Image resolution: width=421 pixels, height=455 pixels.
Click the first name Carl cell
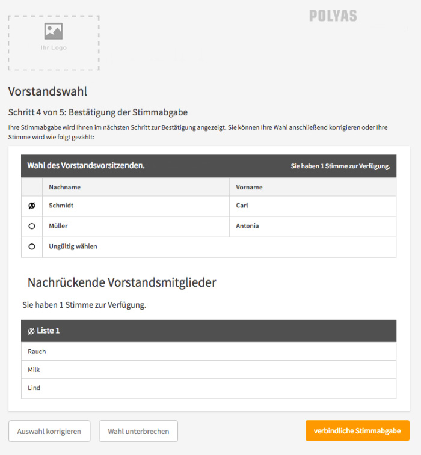point(313,206)
